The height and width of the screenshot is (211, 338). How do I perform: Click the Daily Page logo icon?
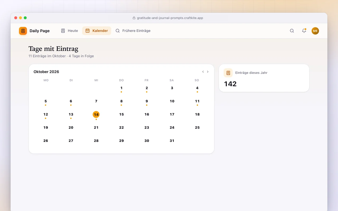point(23,31)
